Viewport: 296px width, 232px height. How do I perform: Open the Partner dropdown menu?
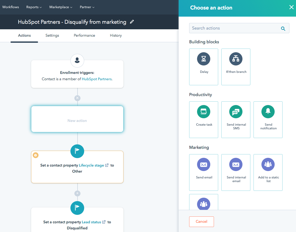coord(87,7)
